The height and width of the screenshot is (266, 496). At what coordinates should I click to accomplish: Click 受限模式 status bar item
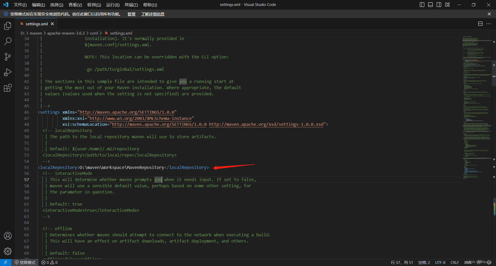click(25, 262)
